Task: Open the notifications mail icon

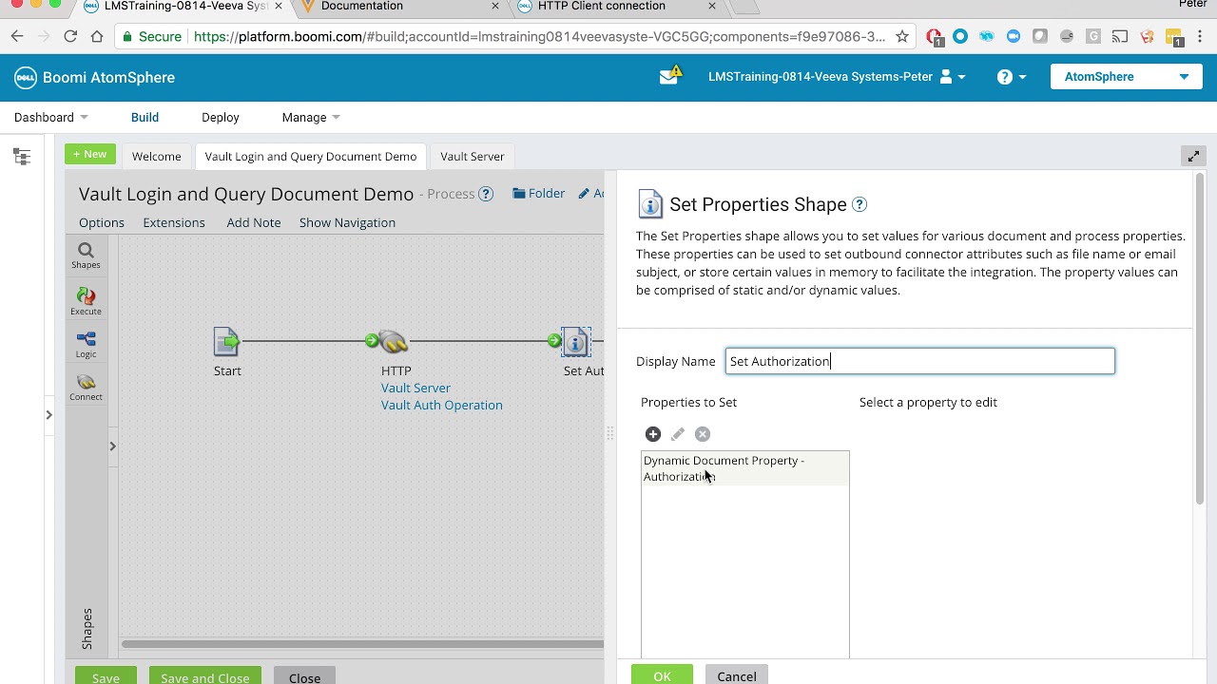Action: [x=669, y=76]
